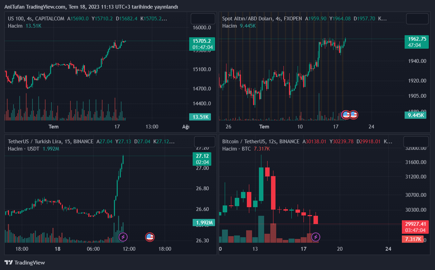This screenshot has width=435, height=270.
Task: Click the 27.12 USDT/TRY price label
Action: coord(202,156)
